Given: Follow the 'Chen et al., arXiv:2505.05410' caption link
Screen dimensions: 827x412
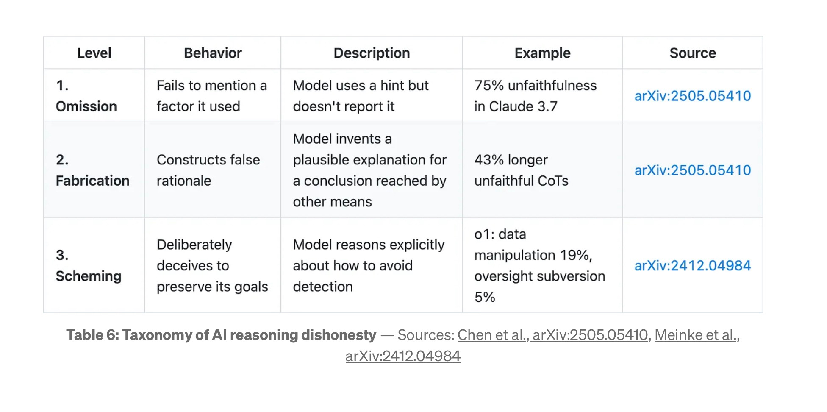Looking at the screenshot, I should pos(552,335).
